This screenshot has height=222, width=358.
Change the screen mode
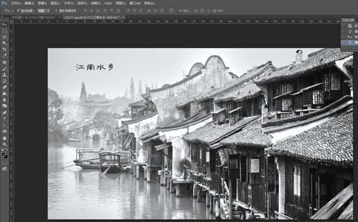tap(4, 168)
